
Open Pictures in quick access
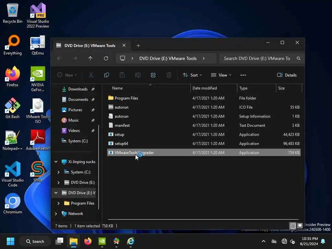(75, 110)
